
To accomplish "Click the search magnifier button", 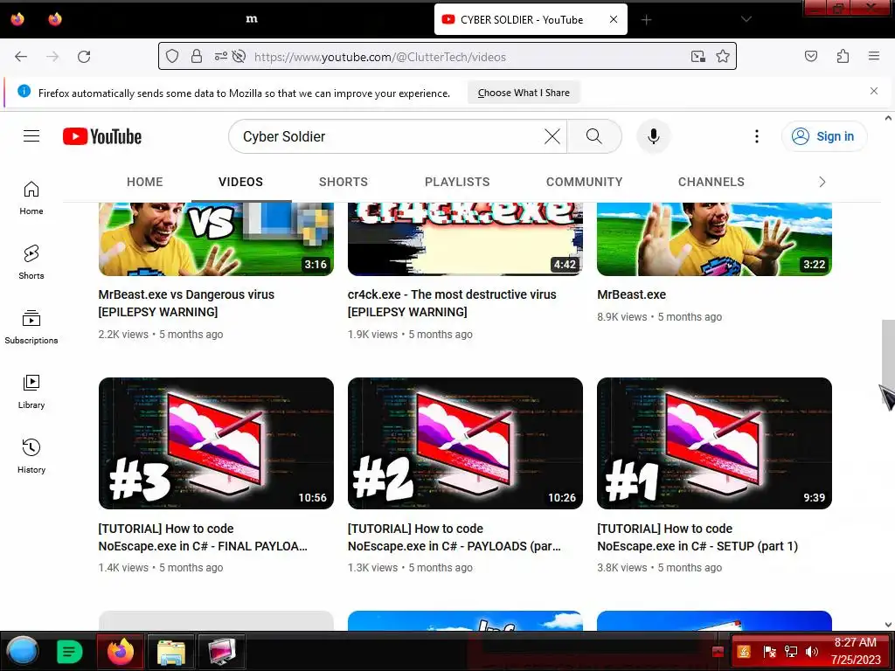I will point(594,136).
